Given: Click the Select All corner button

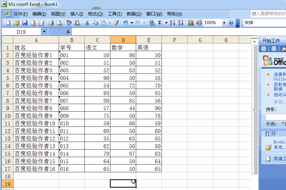Looking at the screenshot, I should point(8,40).
